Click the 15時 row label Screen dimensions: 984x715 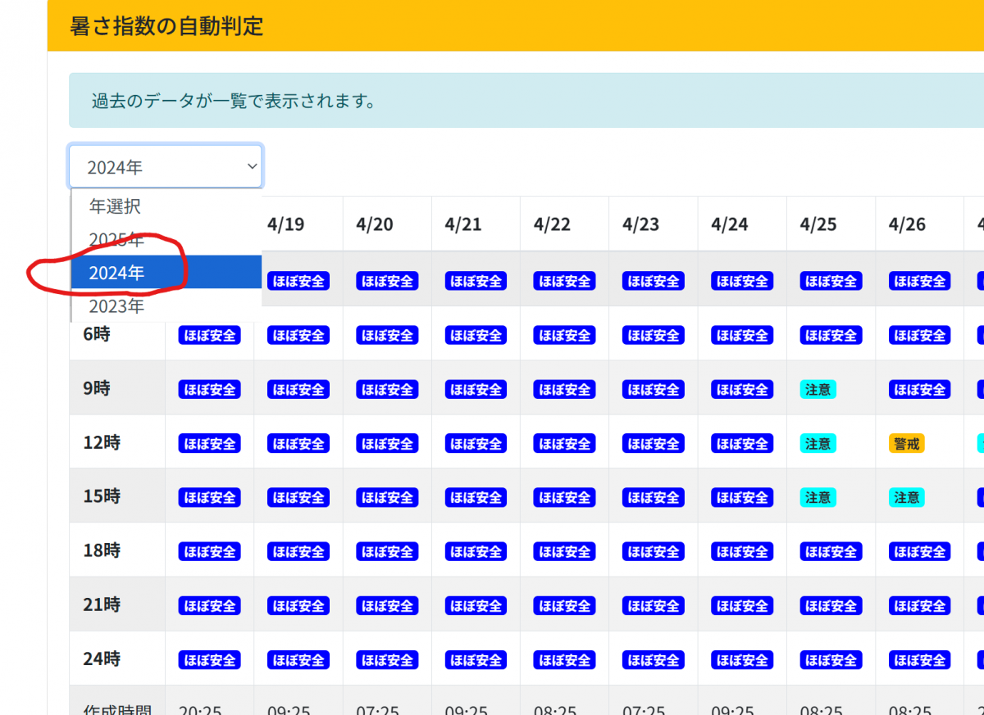pyautogui.click(x=102, y=496)
